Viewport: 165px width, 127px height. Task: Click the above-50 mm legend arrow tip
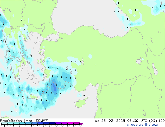point(82,124)
